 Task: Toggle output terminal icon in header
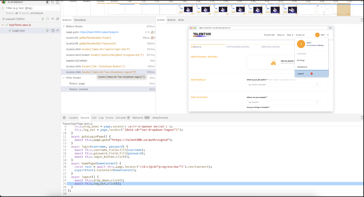[x=57, y=2]
